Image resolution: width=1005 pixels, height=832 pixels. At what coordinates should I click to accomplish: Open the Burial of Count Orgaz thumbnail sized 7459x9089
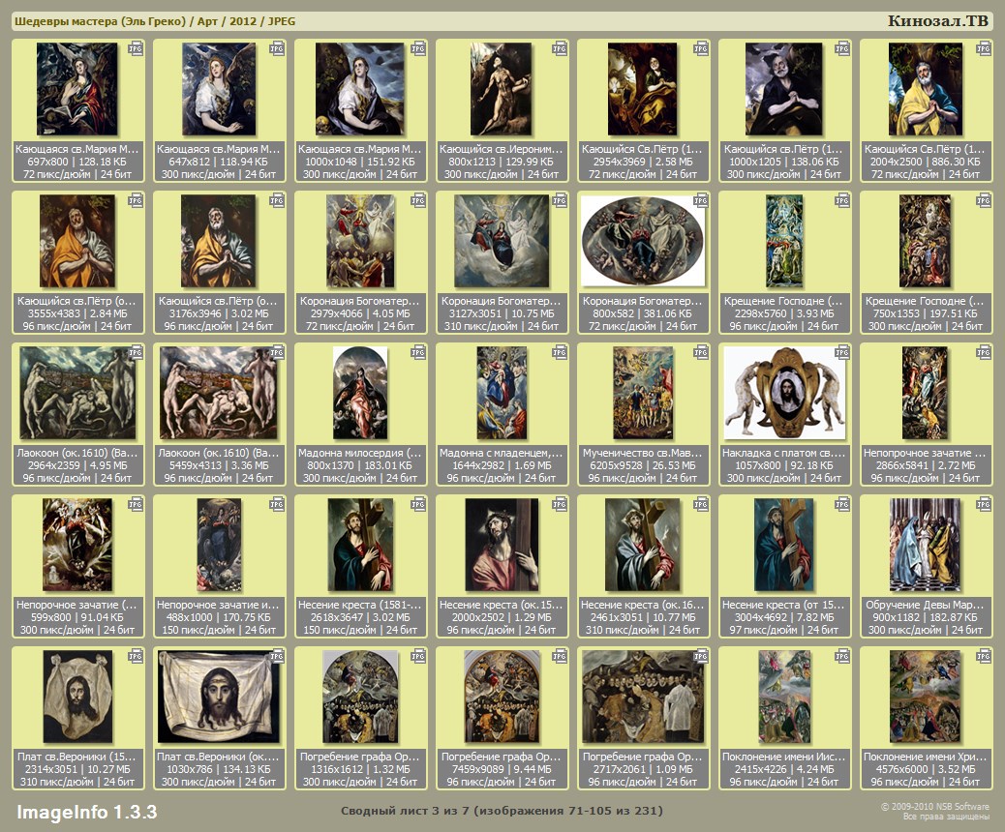tap(502, 697)
